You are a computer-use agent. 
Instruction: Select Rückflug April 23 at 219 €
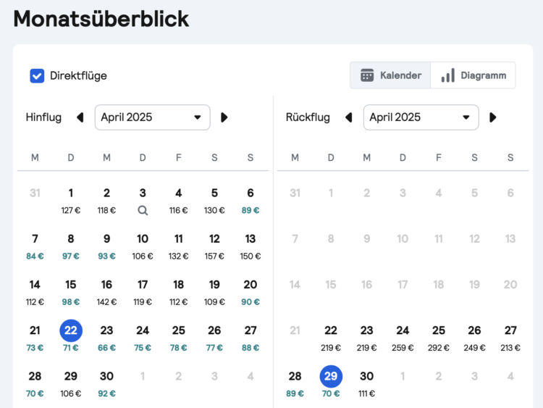[x=367, y=338]
